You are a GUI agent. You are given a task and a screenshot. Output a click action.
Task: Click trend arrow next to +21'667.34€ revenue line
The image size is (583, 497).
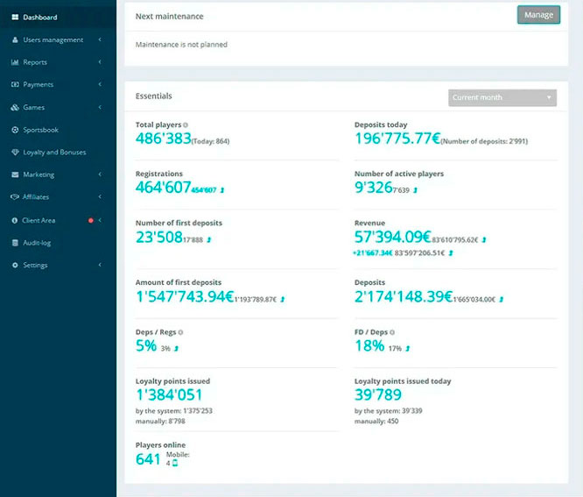click(x=451, y=253)
